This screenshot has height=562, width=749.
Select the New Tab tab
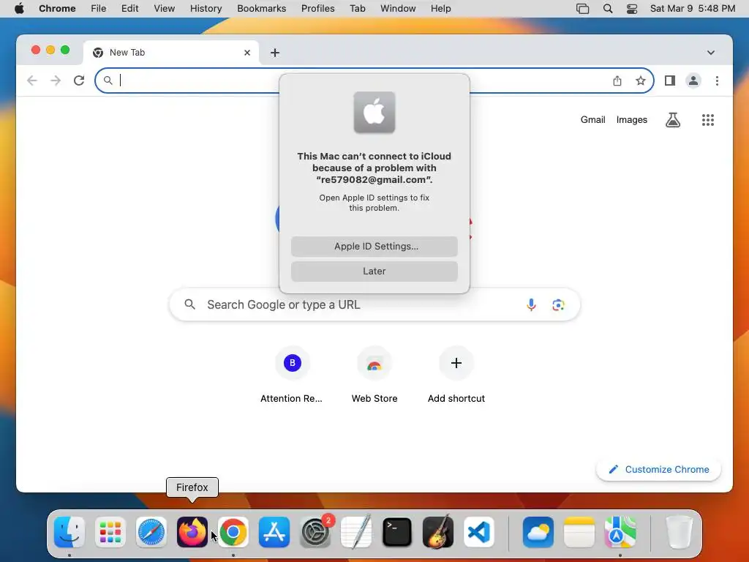(x=171, y=53)
